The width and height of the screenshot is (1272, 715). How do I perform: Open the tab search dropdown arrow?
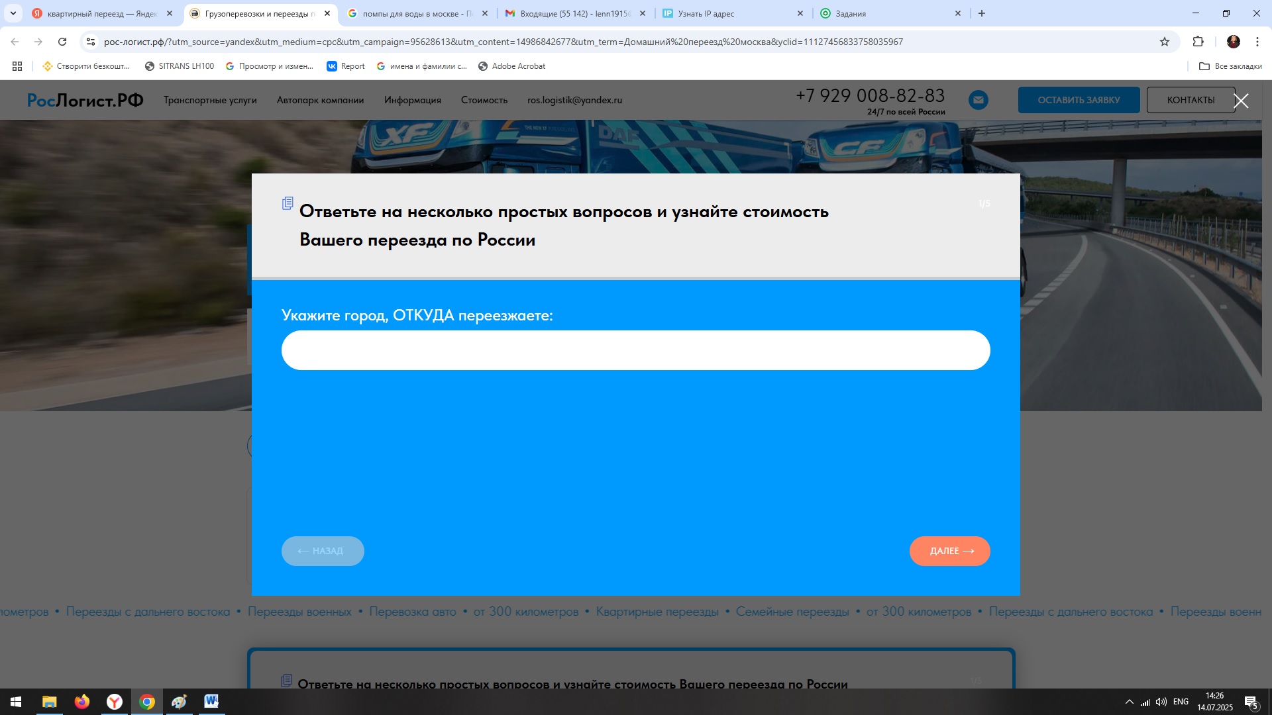(x=13, y=13)
